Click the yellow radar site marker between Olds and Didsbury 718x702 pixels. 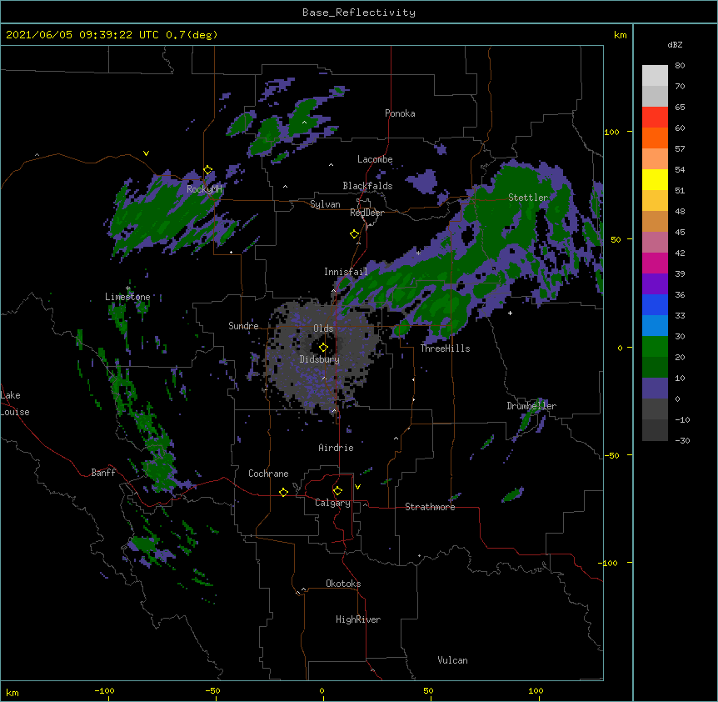coord(323,347)
